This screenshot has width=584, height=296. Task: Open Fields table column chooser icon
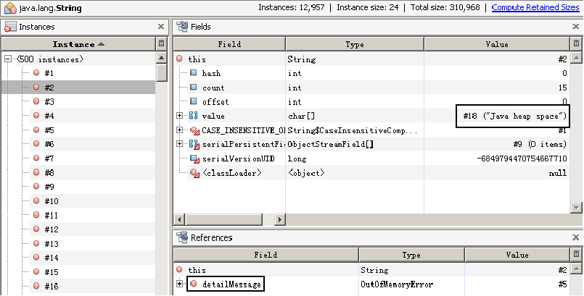(x=576, y=45)
